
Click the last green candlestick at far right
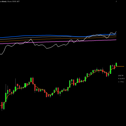[x=116, y=64]
